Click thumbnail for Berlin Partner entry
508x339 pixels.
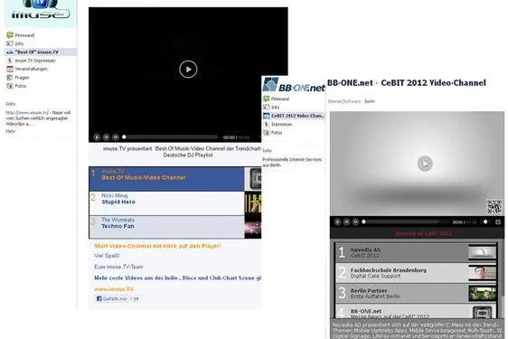[482, 293]
